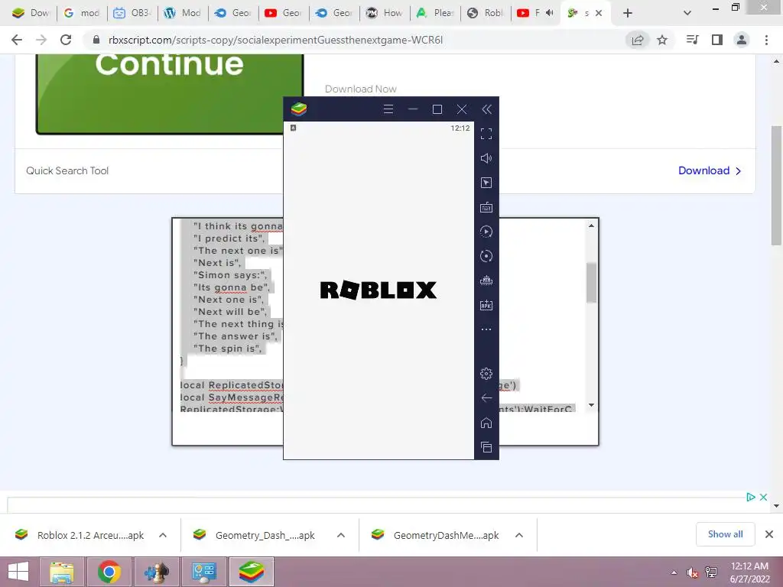Image resolution: width=783 pixels, height=587 pixels.
Task: Click the BlueStacks back arrow
Action: (x=486, y=397)
